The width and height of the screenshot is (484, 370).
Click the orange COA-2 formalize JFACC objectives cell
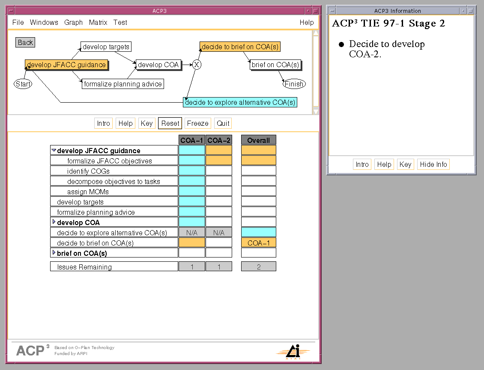click(219, 160)
